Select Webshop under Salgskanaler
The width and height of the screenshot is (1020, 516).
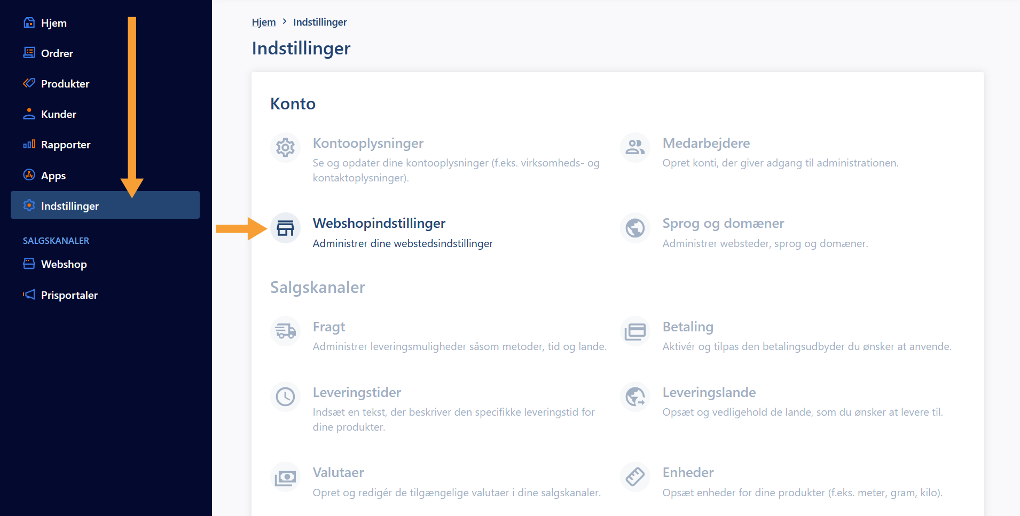[64, 264]
